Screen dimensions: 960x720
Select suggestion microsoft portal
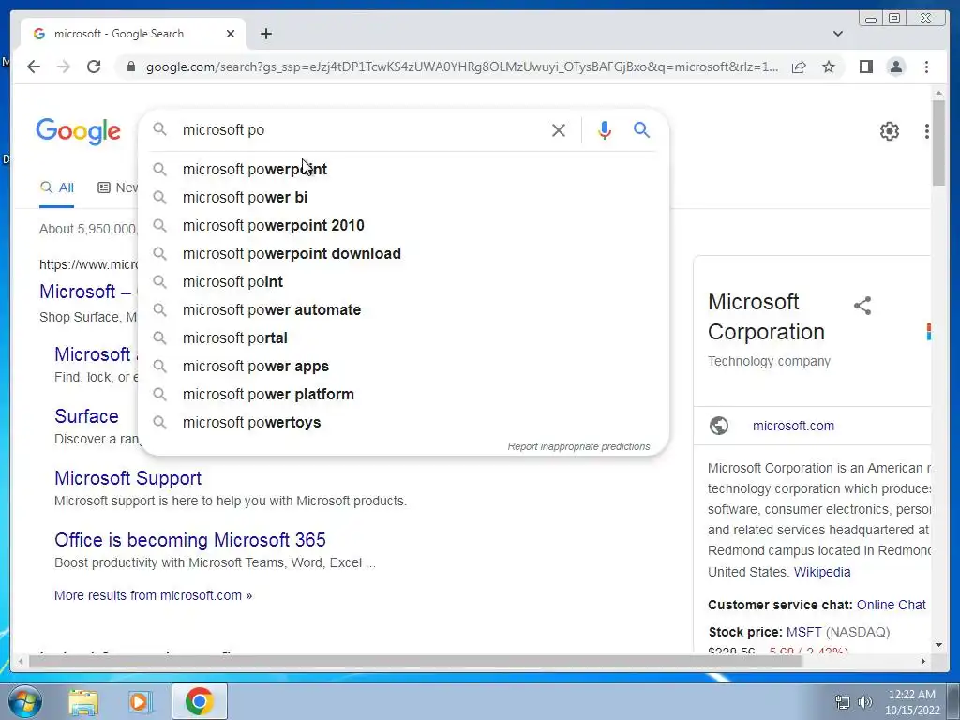[x=404, y=337]
